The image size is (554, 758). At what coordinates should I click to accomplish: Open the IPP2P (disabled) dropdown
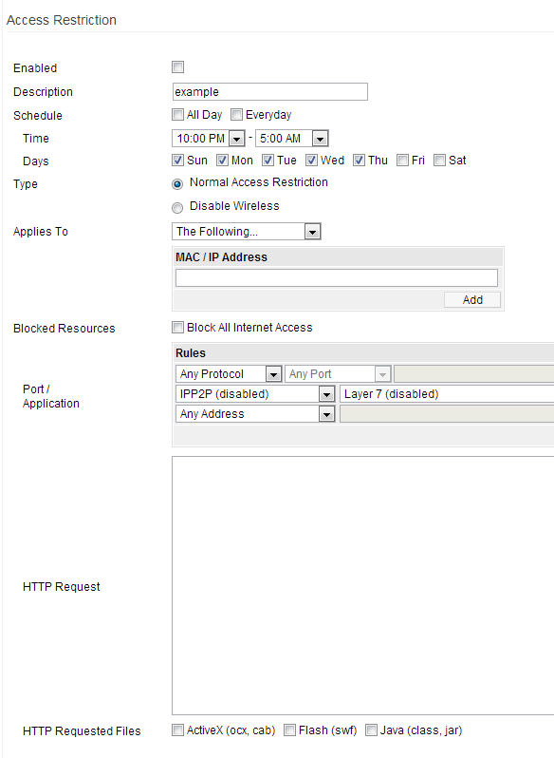255,394
